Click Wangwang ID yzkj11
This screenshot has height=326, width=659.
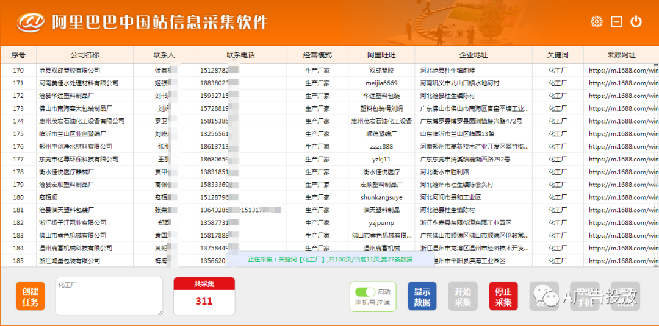point(381,159)
